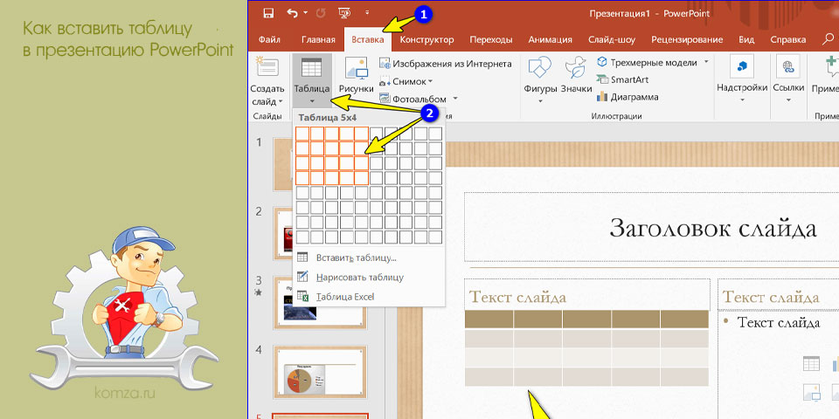The width and height of the screenshot is (839, 419).
Task: Open the Снимок dropdown
Action: (x=406, y=81)
